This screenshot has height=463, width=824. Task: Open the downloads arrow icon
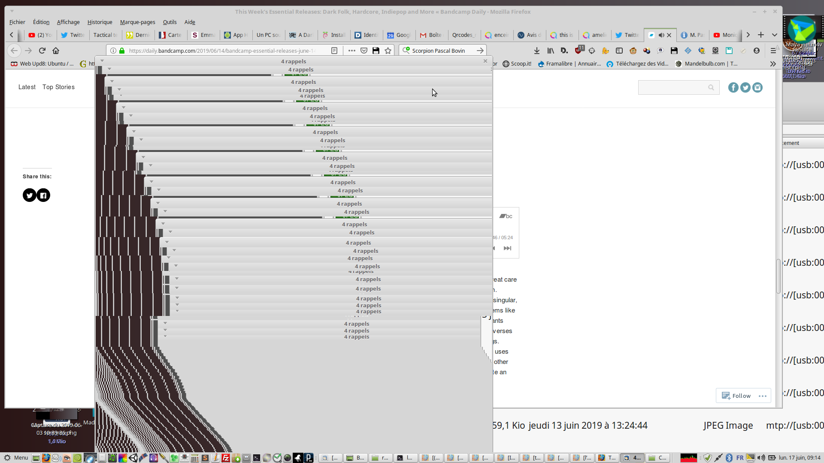[x=537, y=51]
